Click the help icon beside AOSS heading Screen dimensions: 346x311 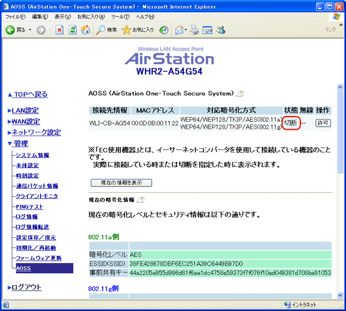click(240, 93)
